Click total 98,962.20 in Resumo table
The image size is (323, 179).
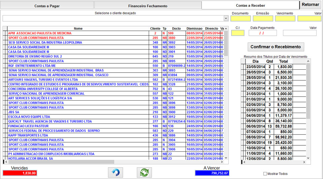(283, 137)
